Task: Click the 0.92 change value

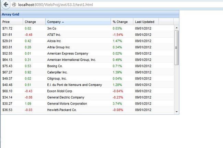Action: pyautogui.click(x=28, y=72)
